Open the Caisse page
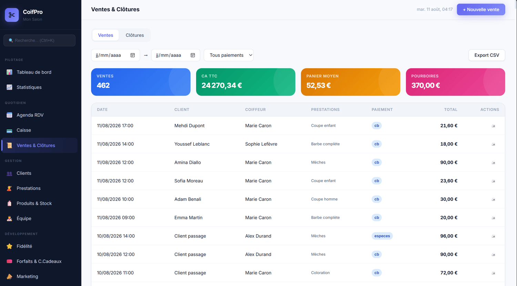Viewport: 517px width, 286px height. pos(39,130)
